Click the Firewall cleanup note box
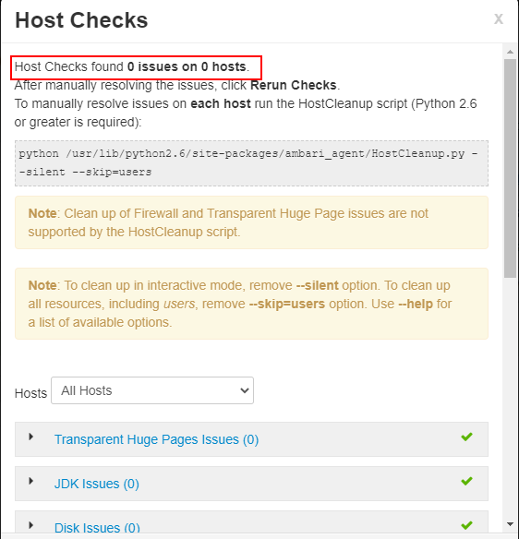Viewport: 519px width, 539px height. (251, 222)
